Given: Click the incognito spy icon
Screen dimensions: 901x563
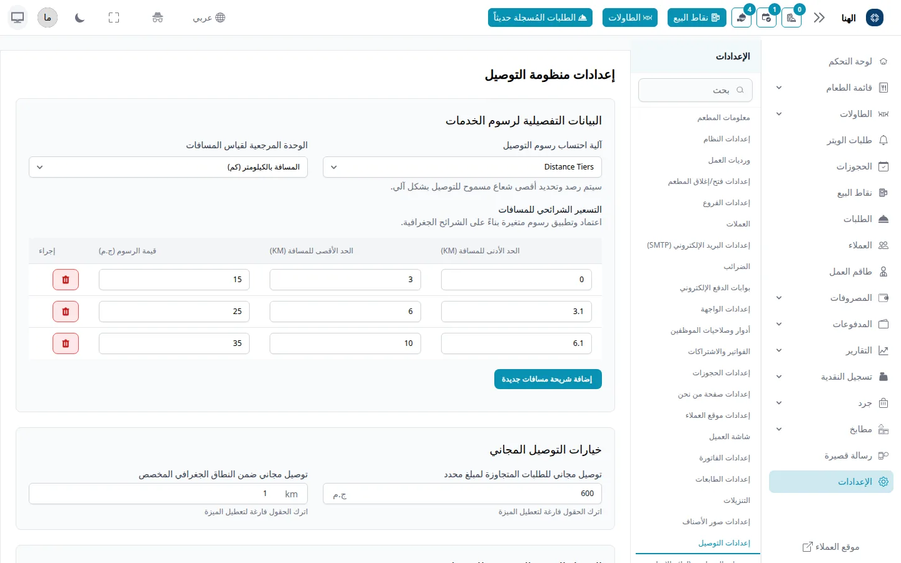Looking at the screenshot, I should click(158, 18).
